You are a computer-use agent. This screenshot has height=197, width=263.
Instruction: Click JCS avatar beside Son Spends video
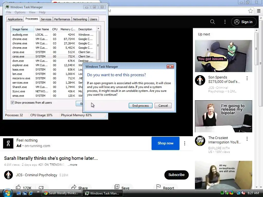click(200, 80)
